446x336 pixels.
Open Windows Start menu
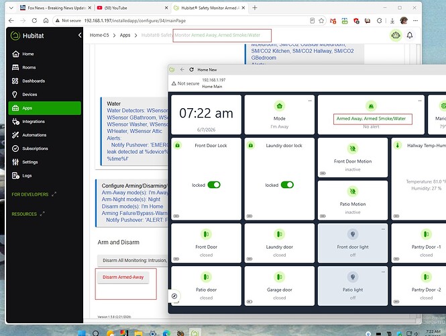click(x=82, y=333)
